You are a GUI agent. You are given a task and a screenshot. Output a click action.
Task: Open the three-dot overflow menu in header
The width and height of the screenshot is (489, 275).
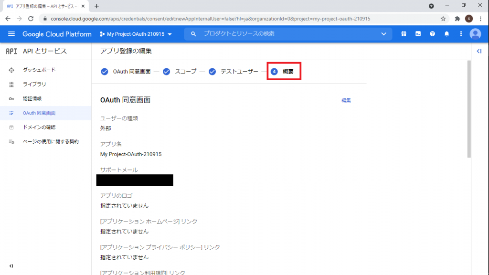(461, 34)
